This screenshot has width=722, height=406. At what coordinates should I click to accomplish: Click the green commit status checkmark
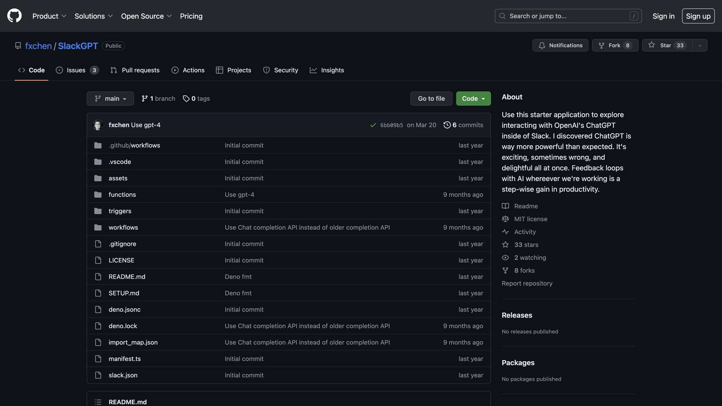click(373, 125)
